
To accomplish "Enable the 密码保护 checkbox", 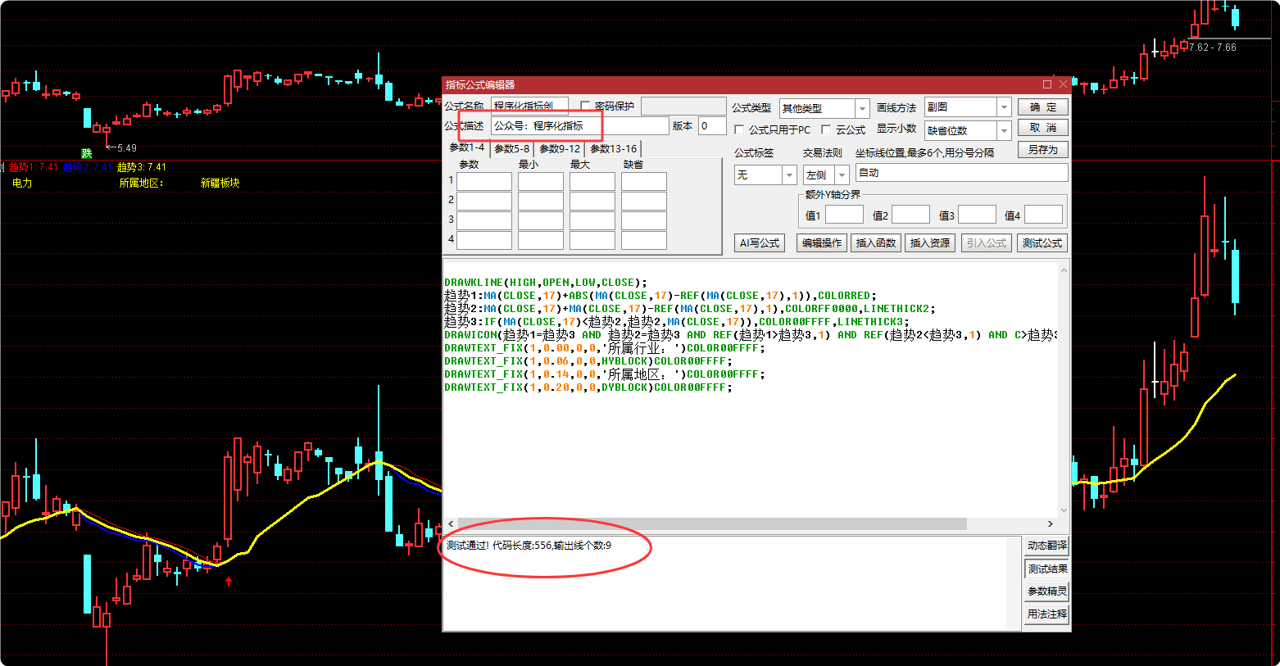I will click(585, 106).
